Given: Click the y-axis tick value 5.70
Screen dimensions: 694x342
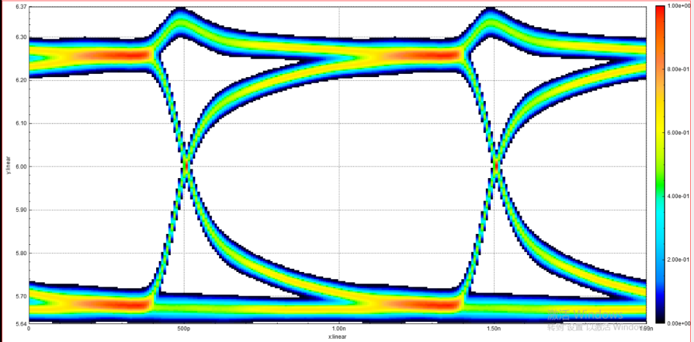Looking at the screenshot, I should [22, 297].
